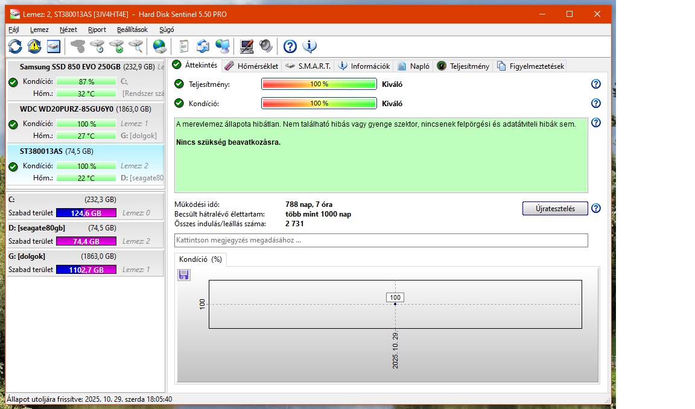The width and height of the screenshot is (695, 409).
Task: Save the Kondíció graph with floppy icon
Action: (x=184, y=275)
